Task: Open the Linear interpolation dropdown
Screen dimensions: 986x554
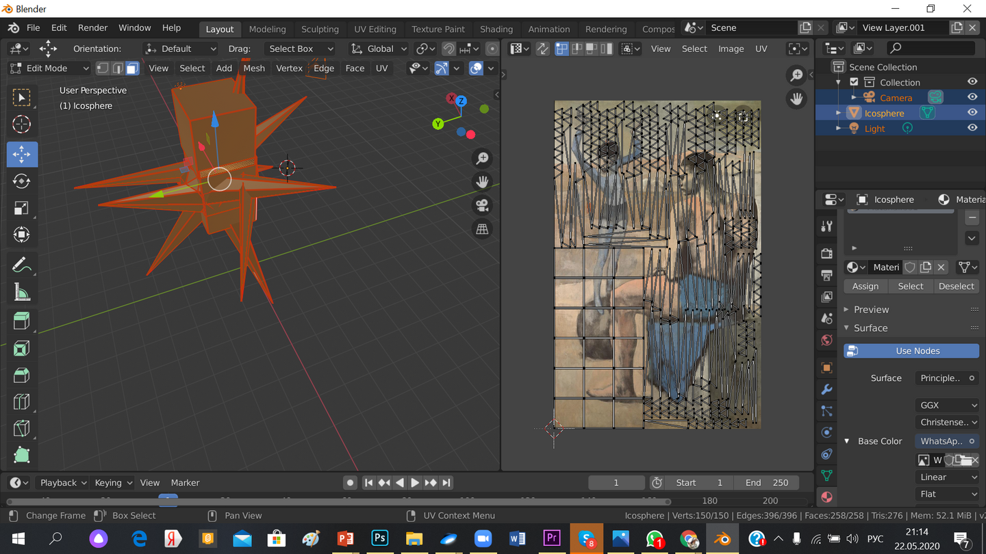Action: coord(947,477)
